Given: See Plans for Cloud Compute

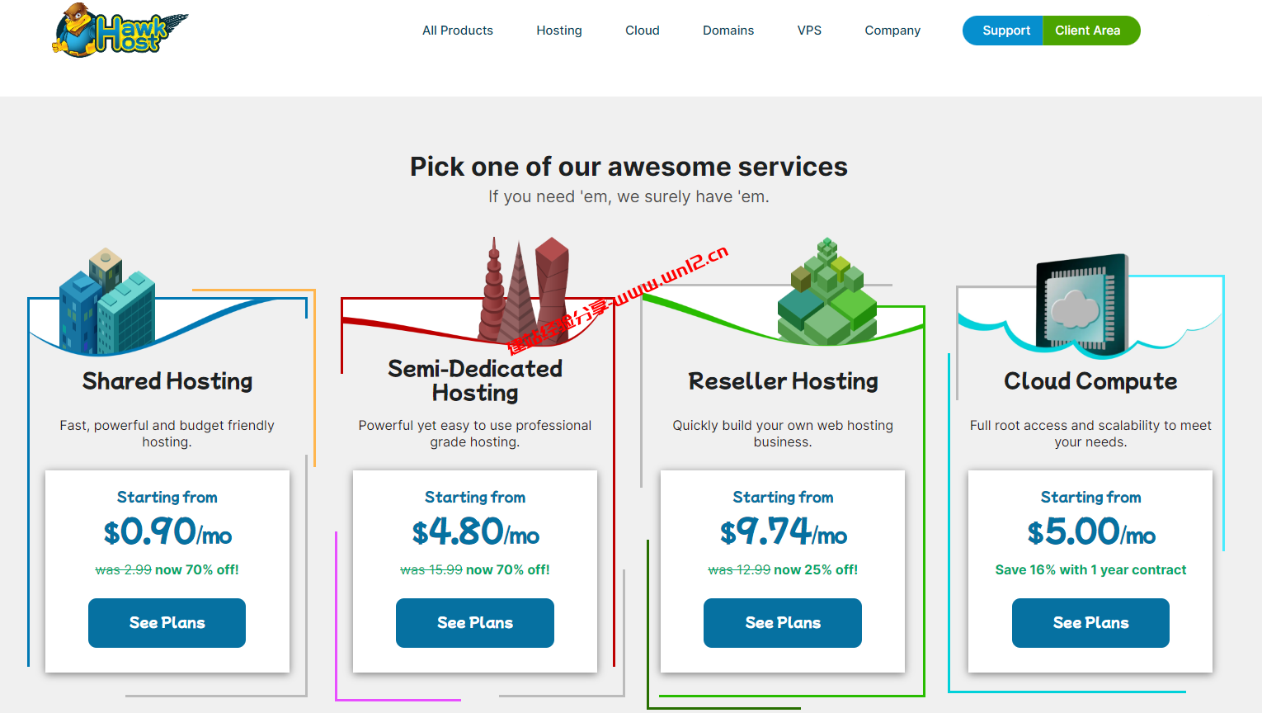Looking at the screenshot, I should point(1090,623).
